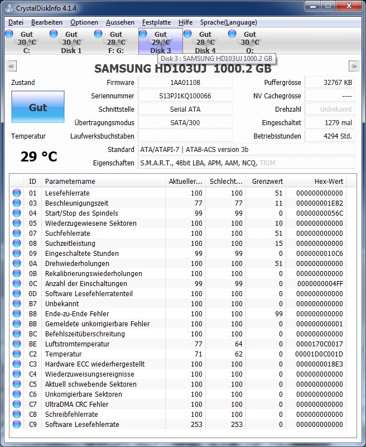
Task: Click the Übertragungsmodus field SATA/300
Action: pyautogui.click(x=185, y=123)
